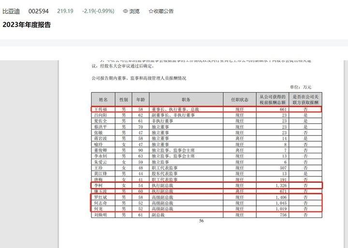Click the heading 公司报告期内董事、监事和高级管理人员报酬情况
Viewport: 348px width, 248px height.
(139, 78)
